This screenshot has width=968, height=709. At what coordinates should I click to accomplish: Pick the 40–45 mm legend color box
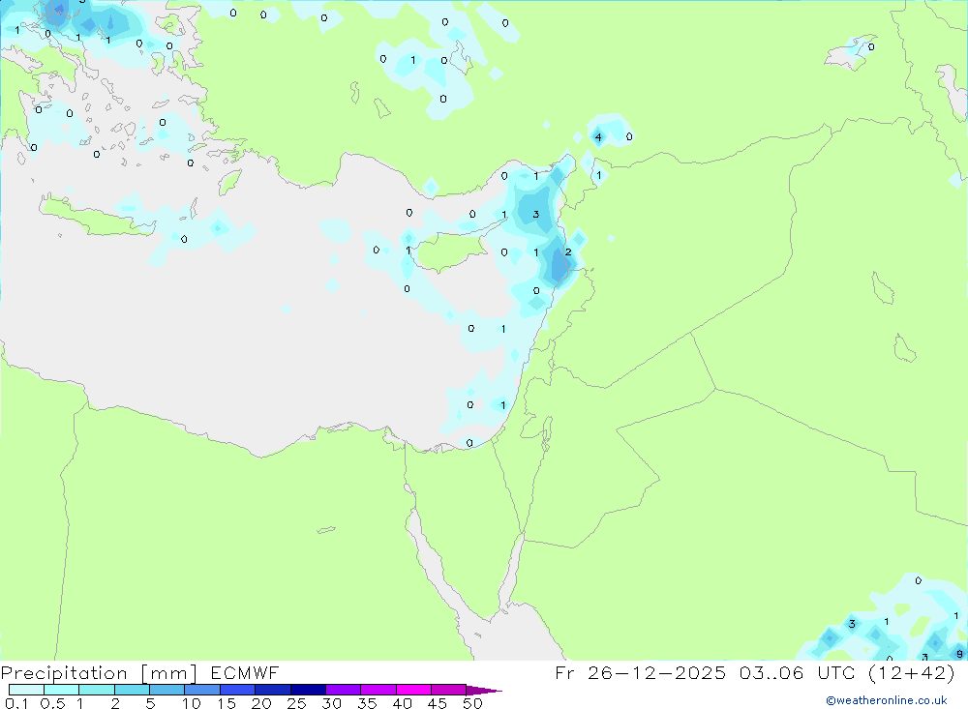click(413, 690)
